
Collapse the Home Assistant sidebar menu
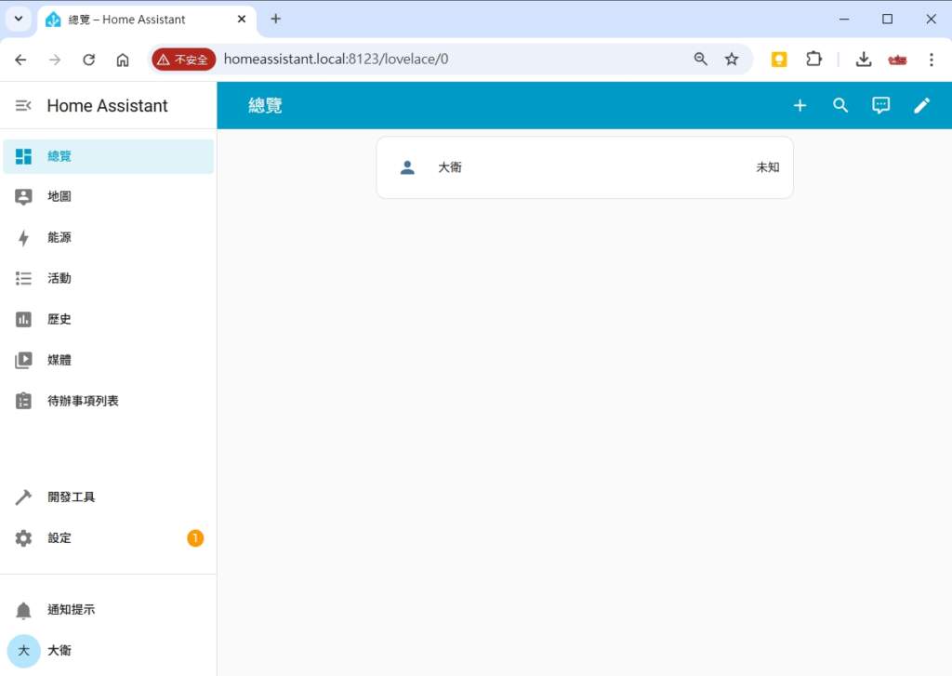pyautogui.click(x=23, y=106)
